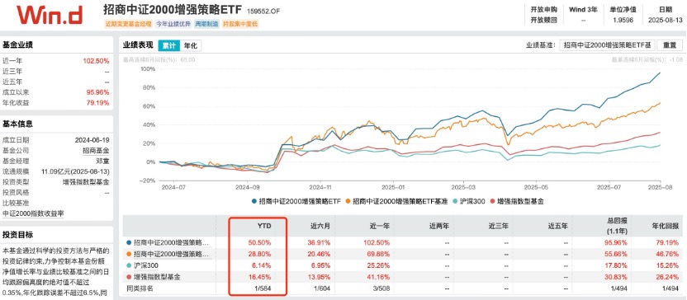Toggle the red 增强指数型基金 legend marker
The image size is (687, 300).
coord(492,202)
